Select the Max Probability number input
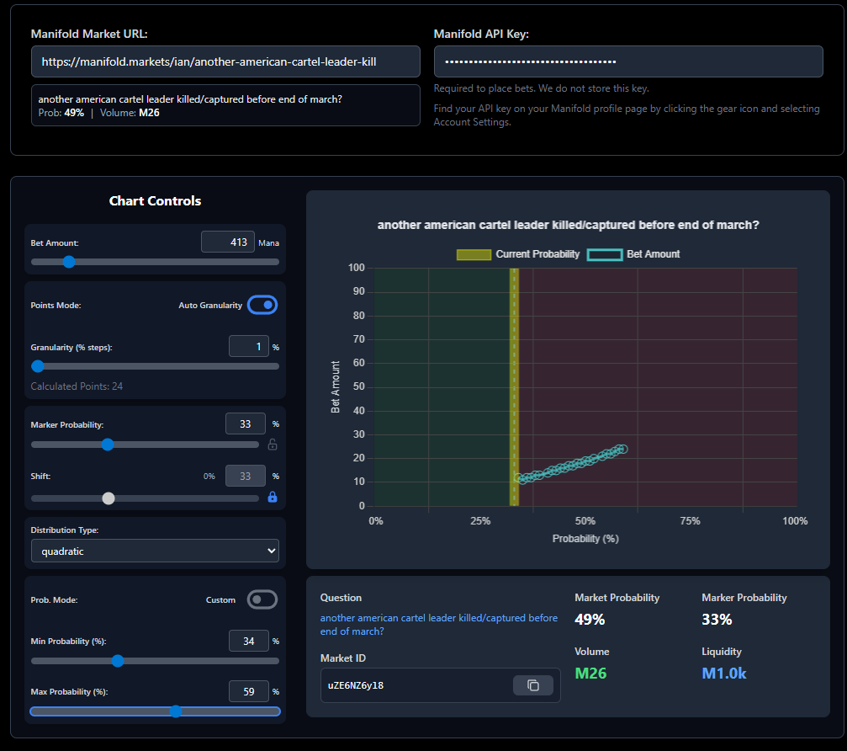This screenshot has height=751, width=847. pyautogui.click(x=248, y=691)
